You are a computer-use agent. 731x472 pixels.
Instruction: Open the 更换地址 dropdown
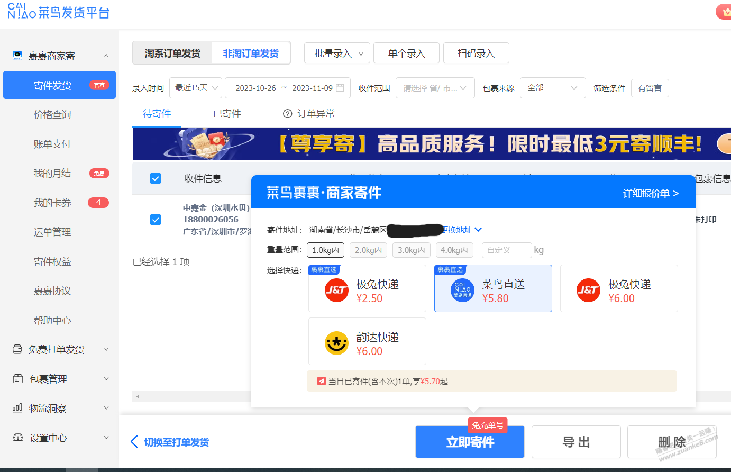[462, 230]
